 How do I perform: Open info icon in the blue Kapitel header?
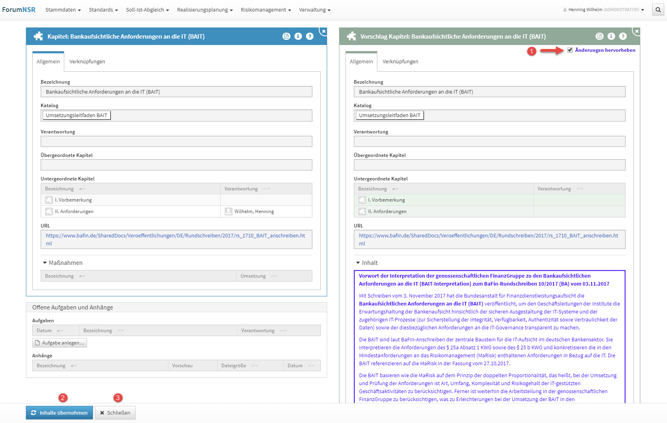tap(298, 36)
